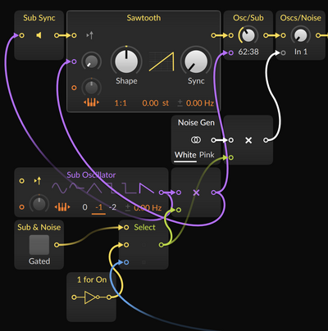Click the inverter triangle in 1 for On

(x=90, y=297)
